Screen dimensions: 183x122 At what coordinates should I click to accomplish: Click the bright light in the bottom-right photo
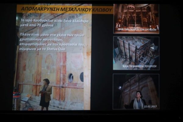(120, 88)
